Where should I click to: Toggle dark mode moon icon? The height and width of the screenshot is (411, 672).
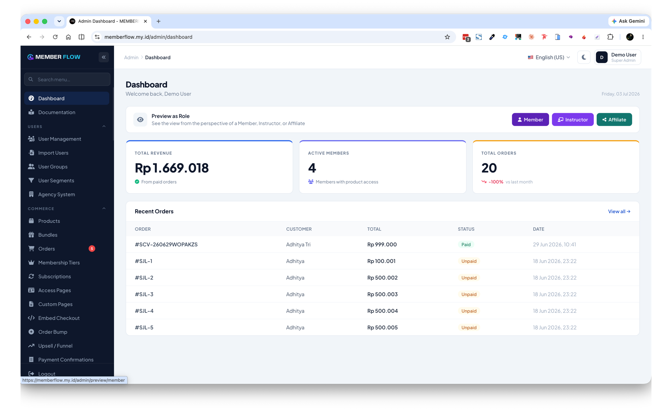coord(584,57)
